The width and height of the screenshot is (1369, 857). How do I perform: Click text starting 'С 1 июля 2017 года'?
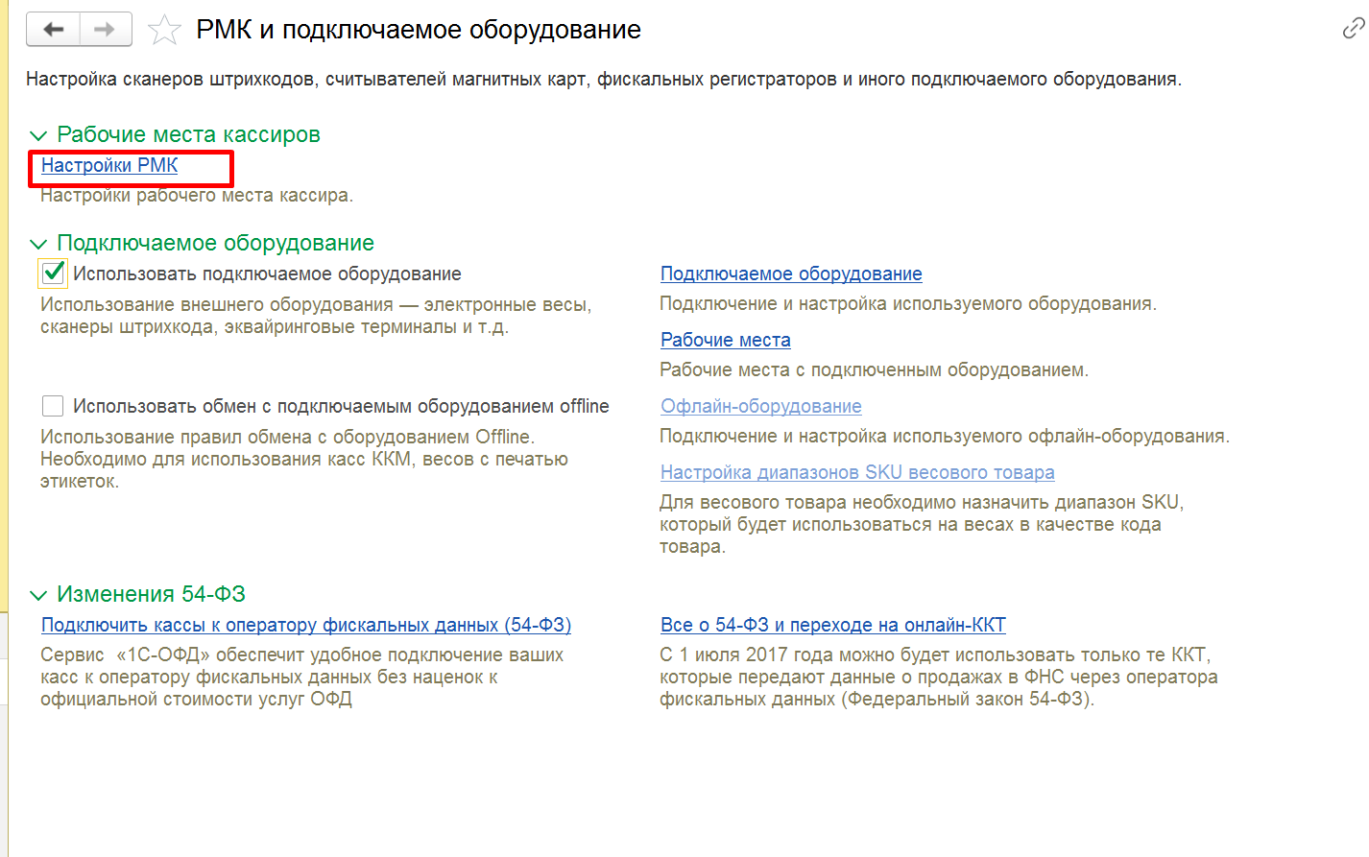[939, 677]
